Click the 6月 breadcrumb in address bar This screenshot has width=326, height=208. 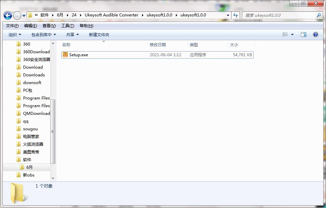point(60,15)
